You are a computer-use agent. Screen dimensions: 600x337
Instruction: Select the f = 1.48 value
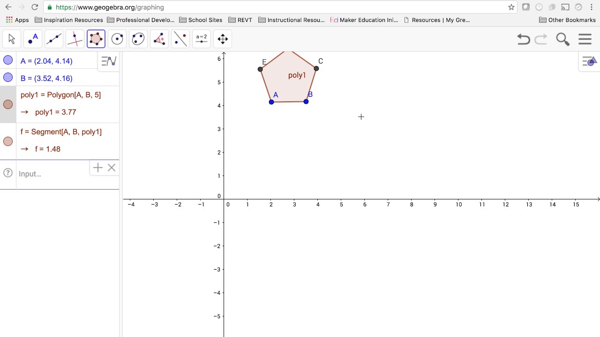tap(47, 149)
